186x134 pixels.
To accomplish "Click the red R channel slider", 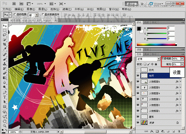I will [157, 28].
